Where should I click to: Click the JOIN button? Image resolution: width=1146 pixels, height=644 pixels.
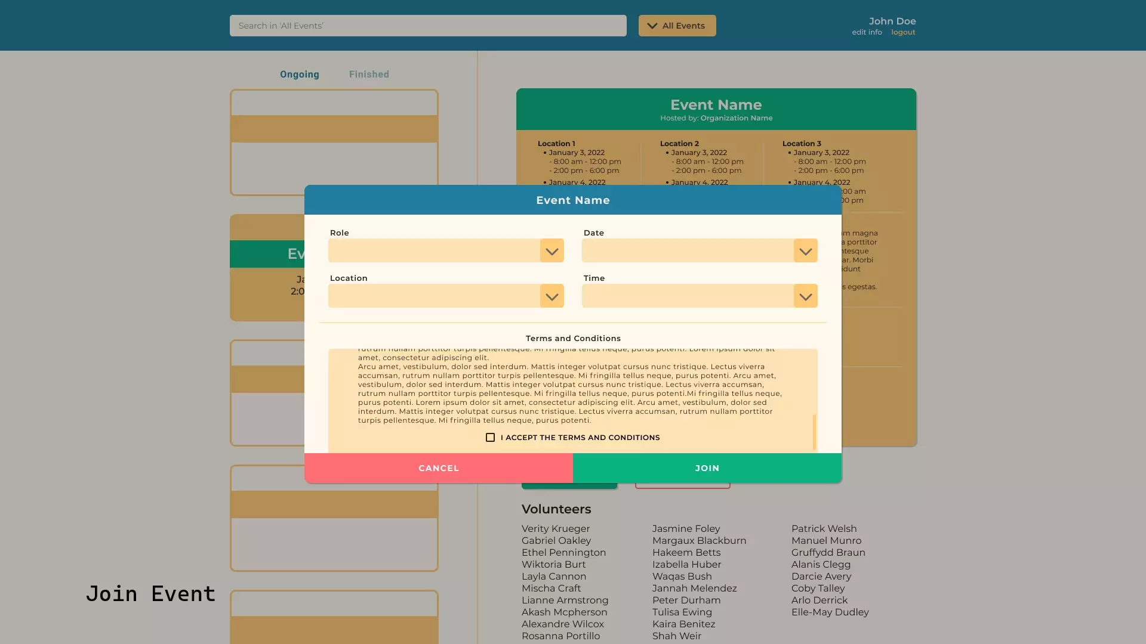pos(707,467)
